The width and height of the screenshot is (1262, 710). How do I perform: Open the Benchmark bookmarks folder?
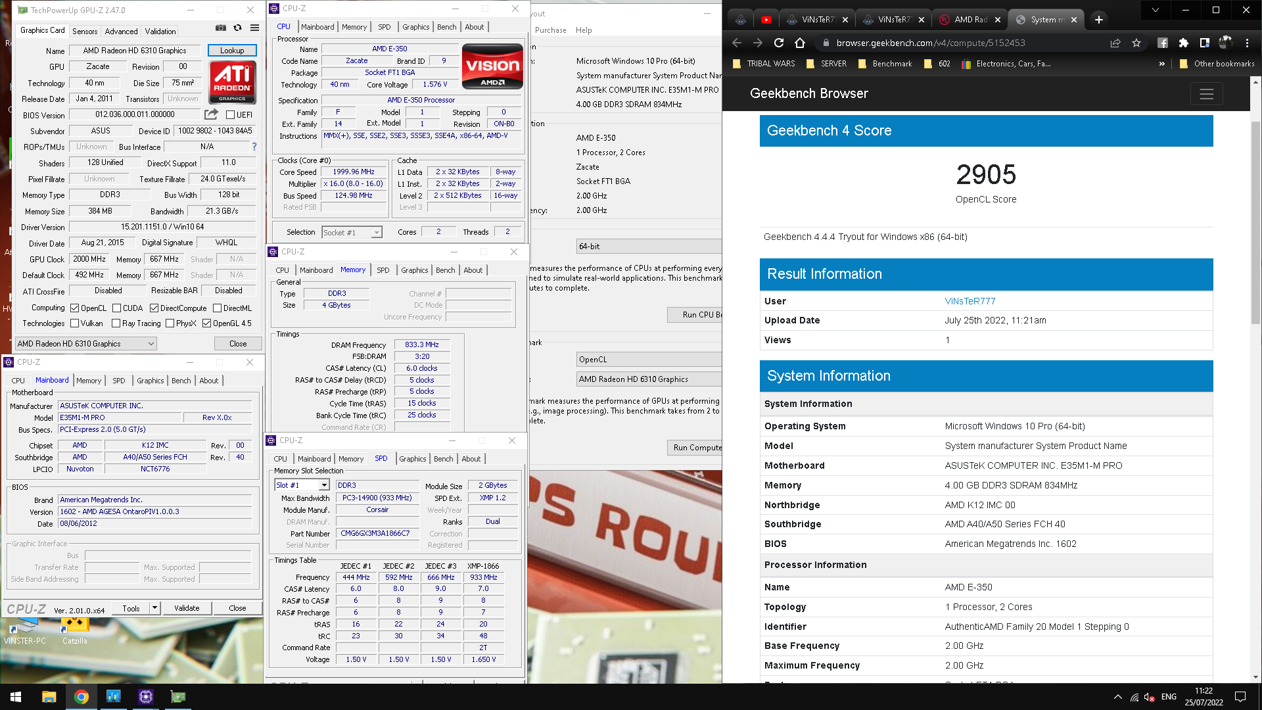click(885, 64)
